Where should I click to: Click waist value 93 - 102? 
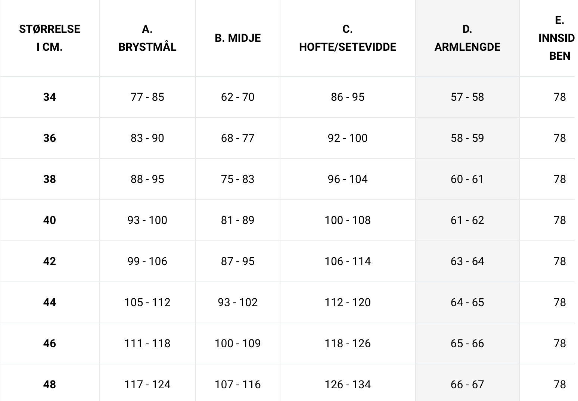[x=237, y=302]
